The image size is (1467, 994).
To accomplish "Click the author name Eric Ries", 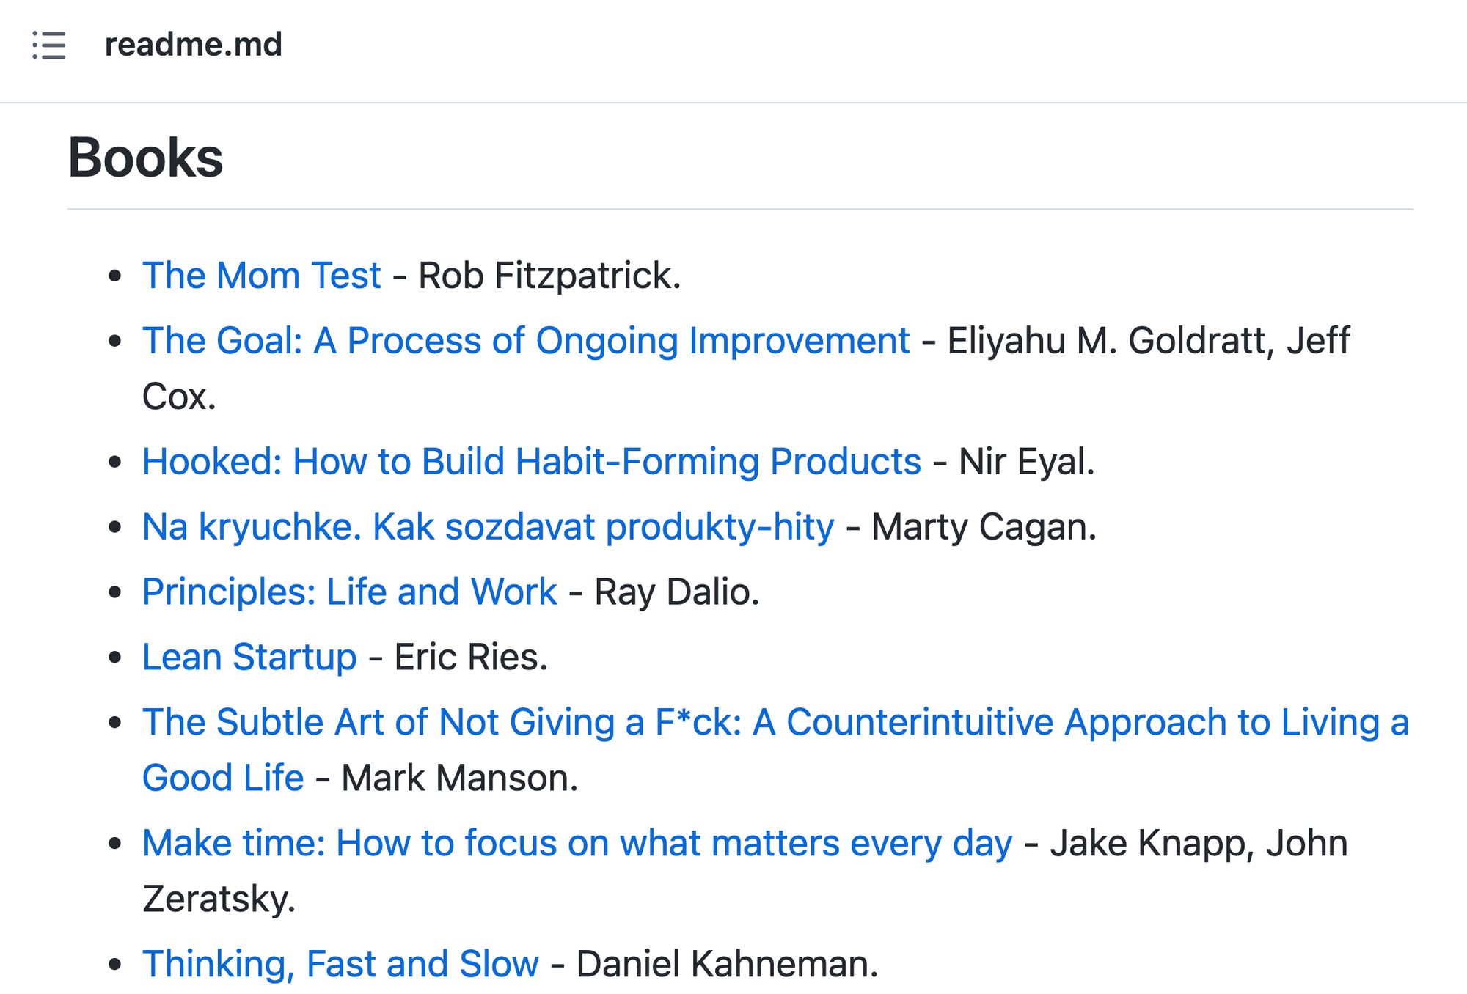I will tap(470, 657).
